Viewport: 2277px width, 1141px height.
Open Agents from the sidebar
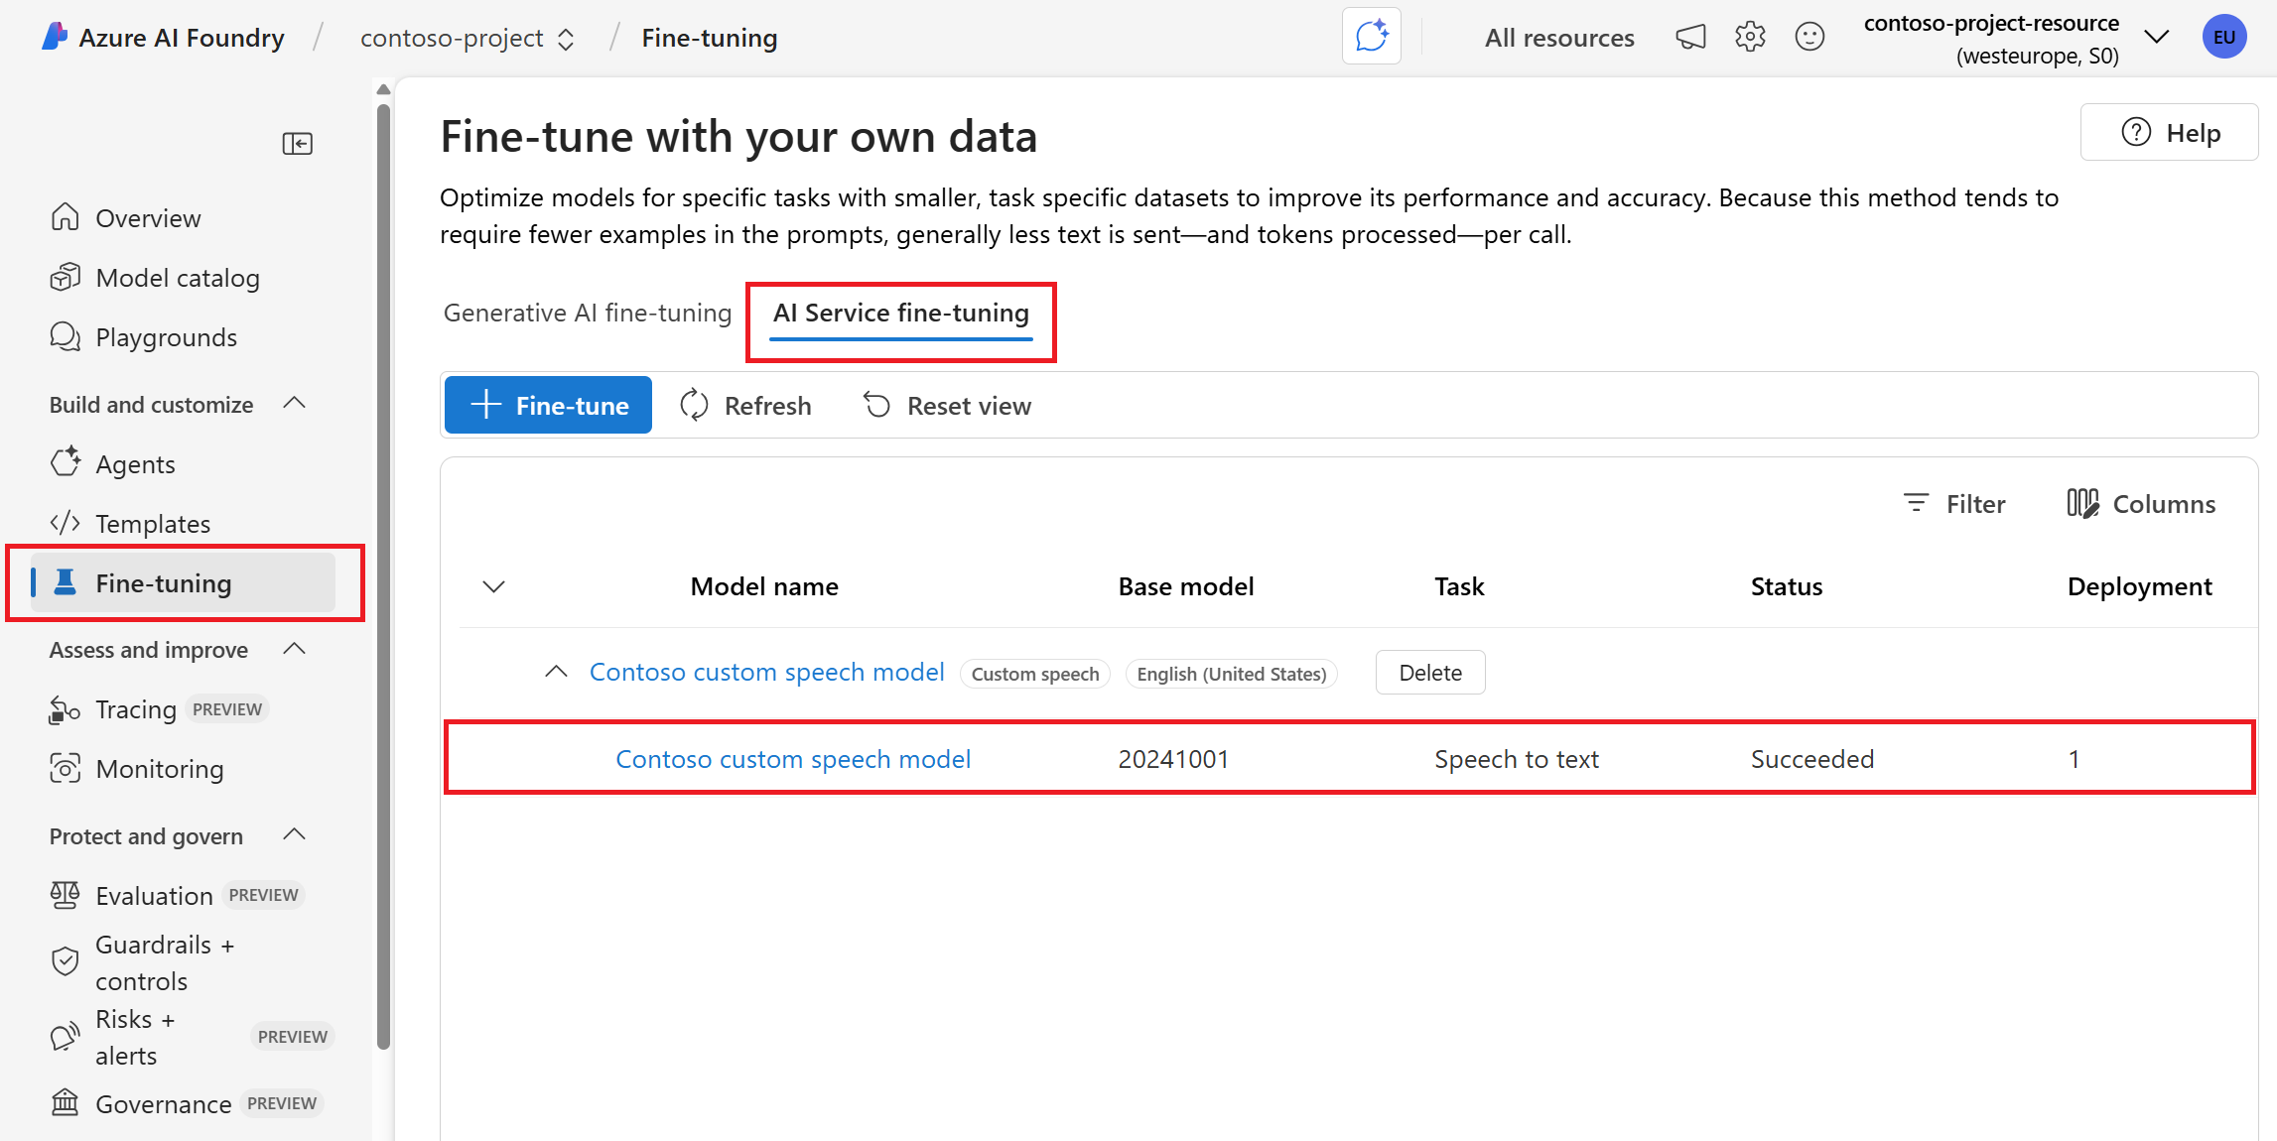tap(135, 464)
